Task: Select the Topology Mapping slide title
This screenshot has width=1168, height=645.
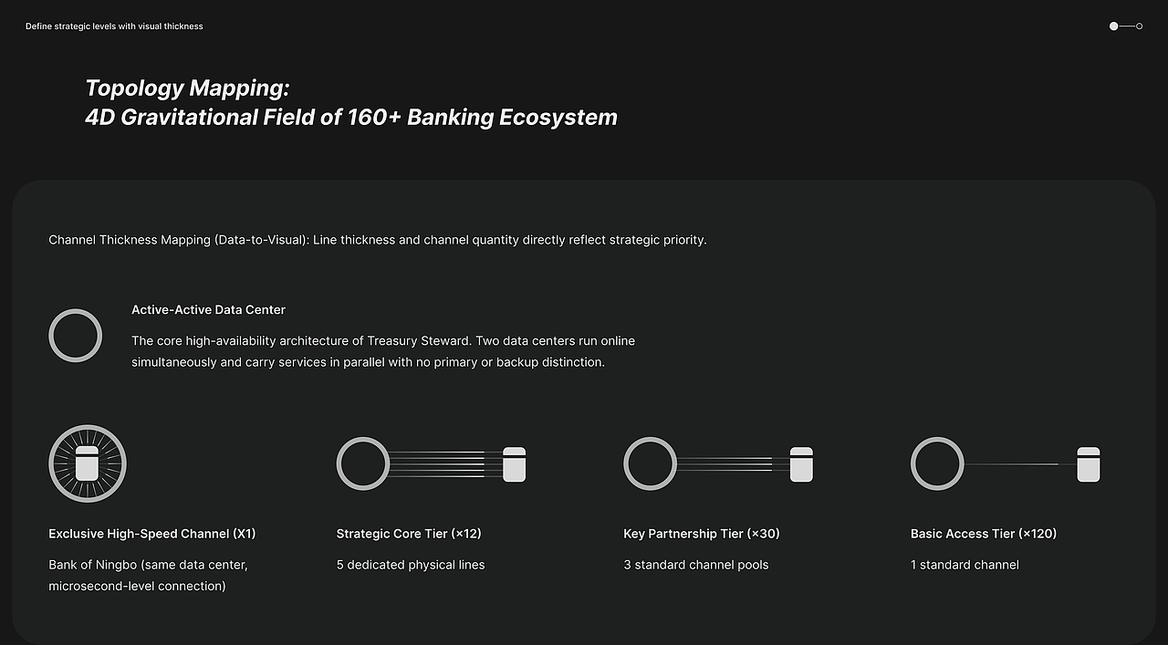Action: point(351,102)
